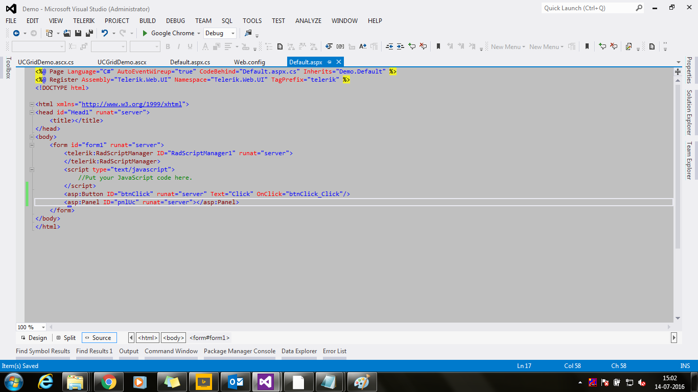Switch to Design view
Viewport: 698px width, 392px height.
pos(34,338)
